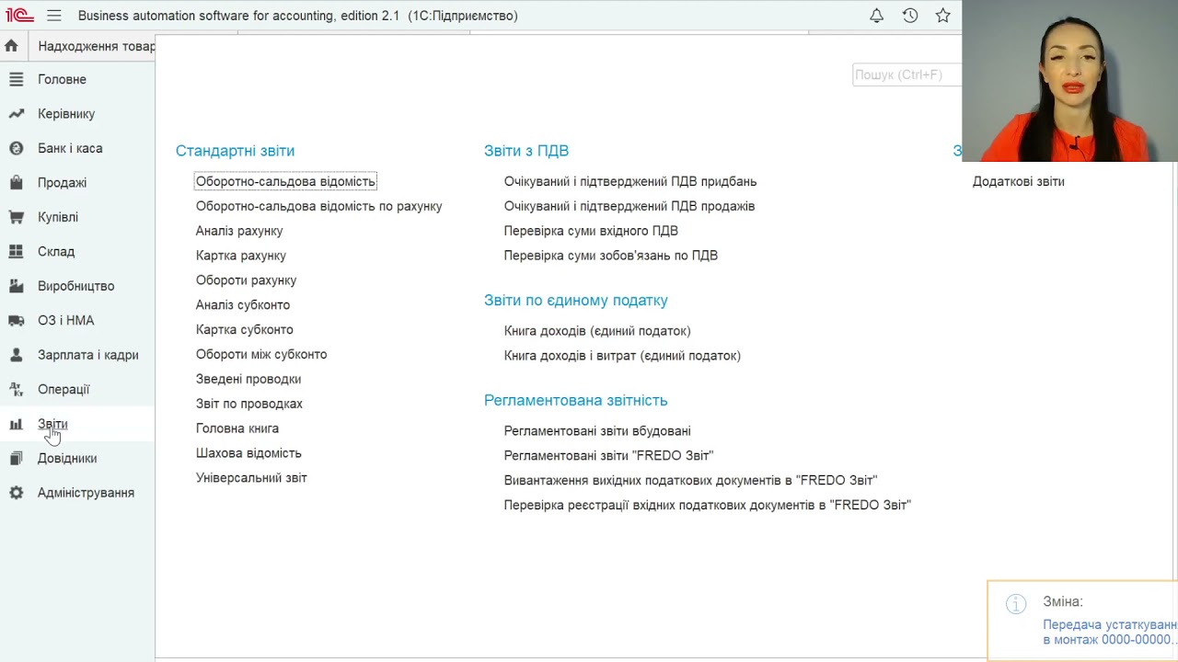This screenshot has width=1178, height=662.
Task: Open Оборотно-сальдова відомість report
Action: click(x=285, y=182)
